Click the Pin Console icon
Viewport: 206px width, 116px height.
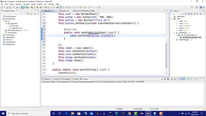coord(188,79)
